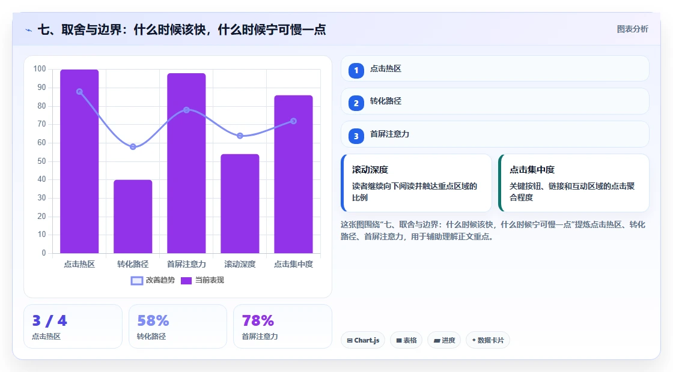Click the 滚动深度 bar in the chart
Screen dimensions: 673x372
(x=240, y=203)
